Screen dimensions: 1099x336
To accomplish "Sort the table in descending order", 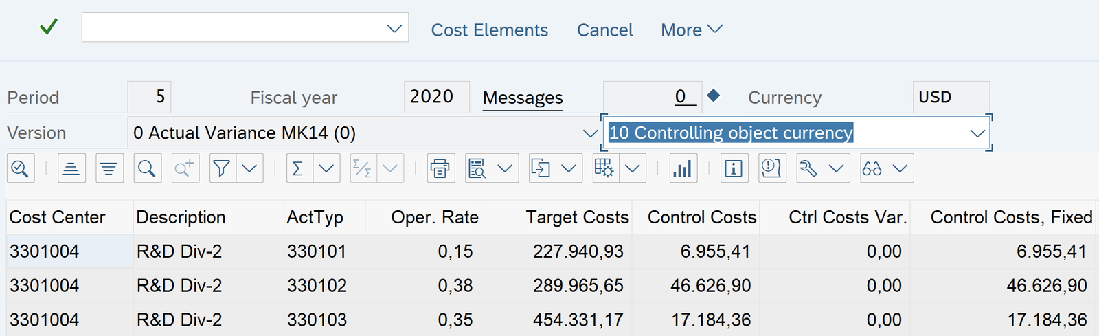I will click(x=109, y=169).
